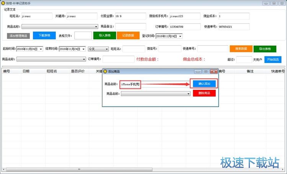The height and width of the screenshot is (174, 287).
Task: Click the 关键词 input field
Action: point(82,16)
